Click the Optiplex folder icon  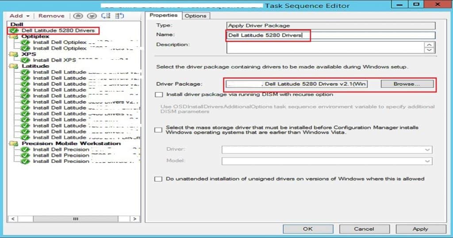coord(14,36)
